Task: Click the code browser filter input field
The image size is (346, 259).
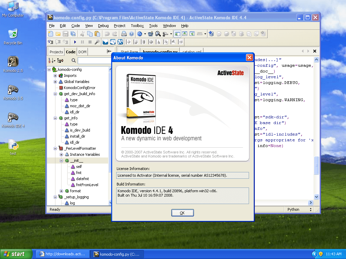Action: click(94, 61)
